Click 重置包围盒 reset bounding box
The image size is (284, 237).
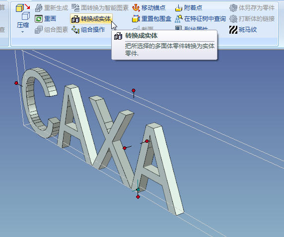click(152, 19)
